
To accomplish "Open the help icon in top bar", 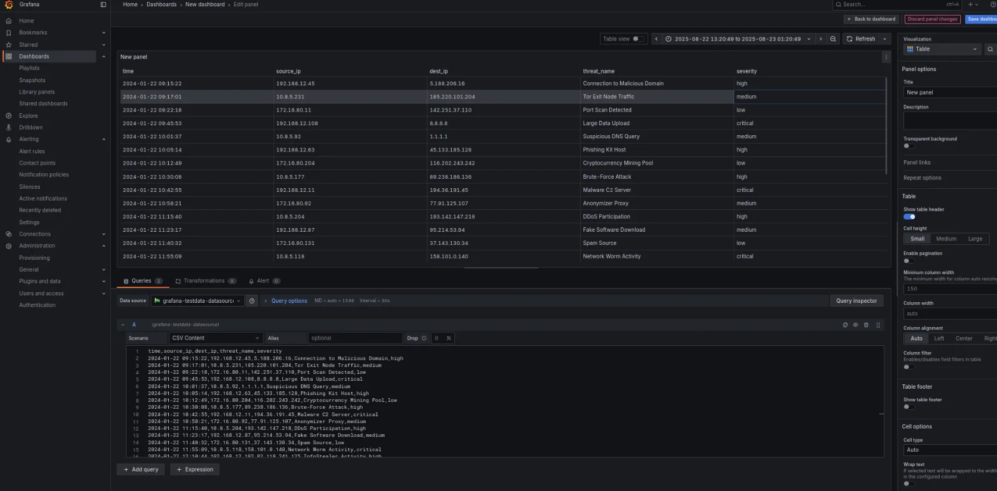I will [x=993, y=4].
